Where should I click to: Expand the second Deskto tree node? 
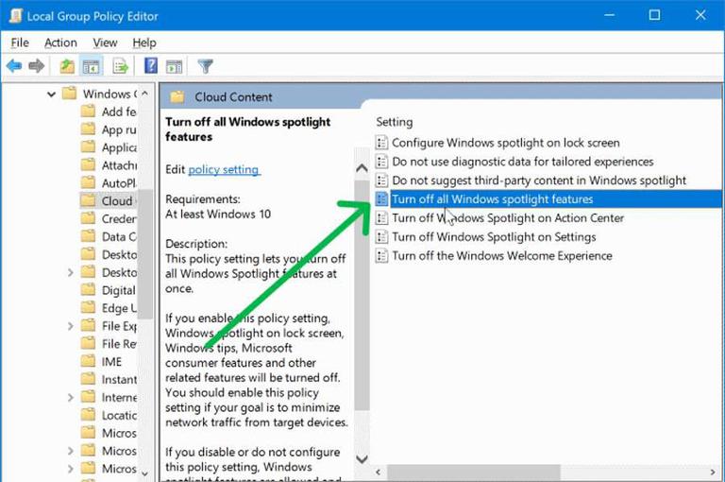(x=70, y=272)
